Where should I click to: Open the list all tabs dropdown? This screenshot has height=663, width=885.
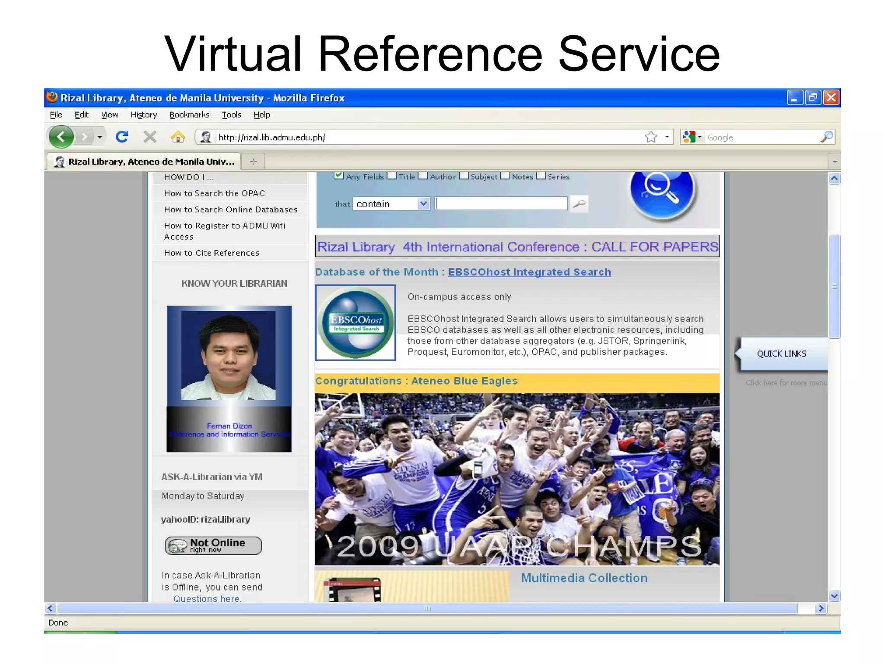(835, 162)
